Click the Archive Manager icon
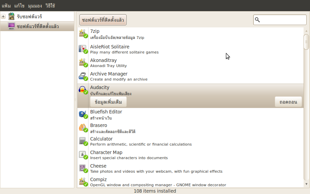Screen dimensions: 310x194 (x=83, y=76)
